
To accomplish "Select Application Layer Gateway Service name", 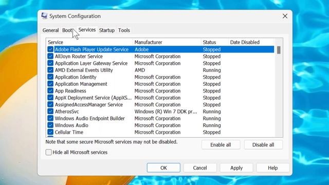I will click(x=92, y=63).
